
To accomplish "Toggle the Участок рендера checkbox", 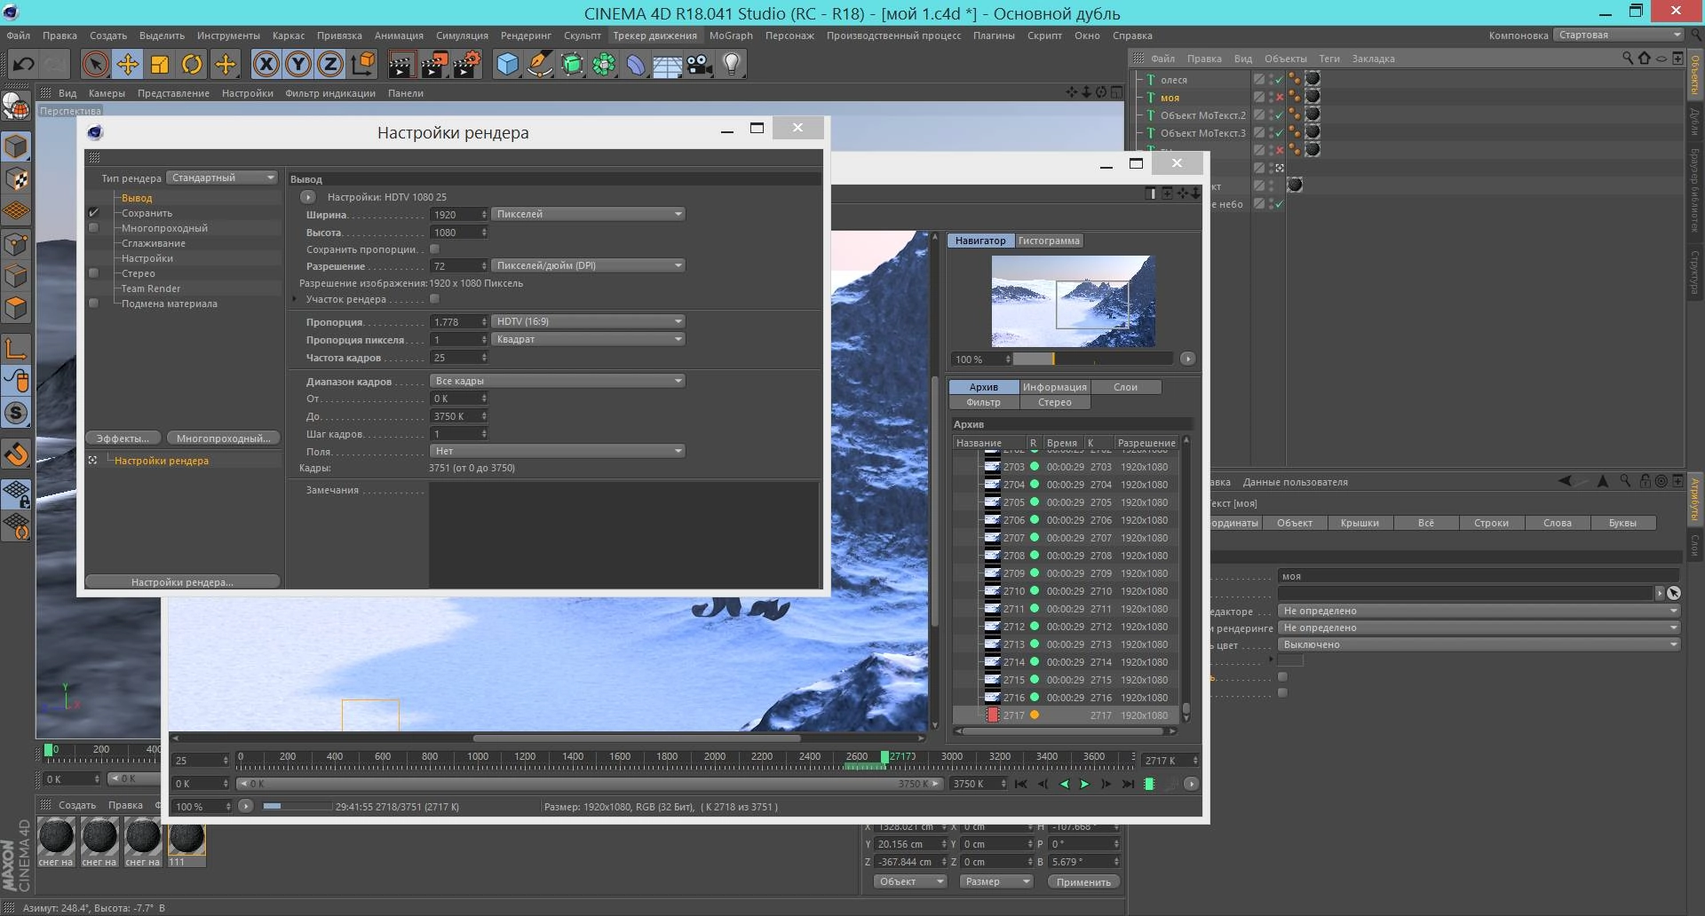I will [x=434, y=299].
